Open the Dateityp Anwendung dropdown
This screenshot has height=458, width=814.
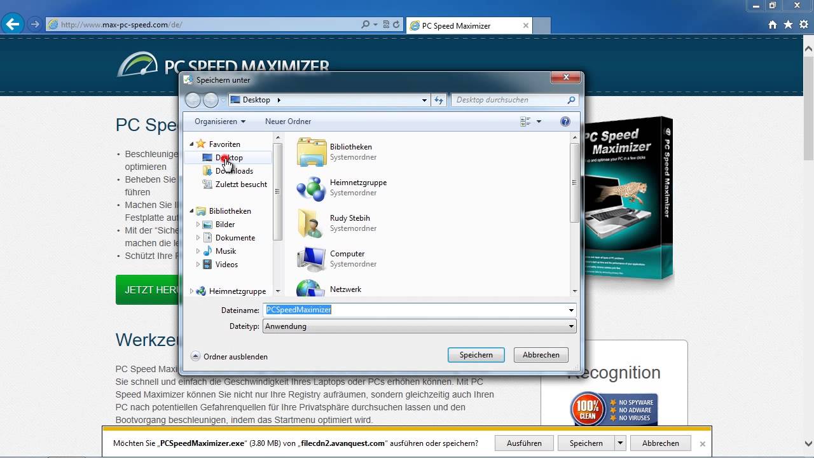tap(420, 326)
